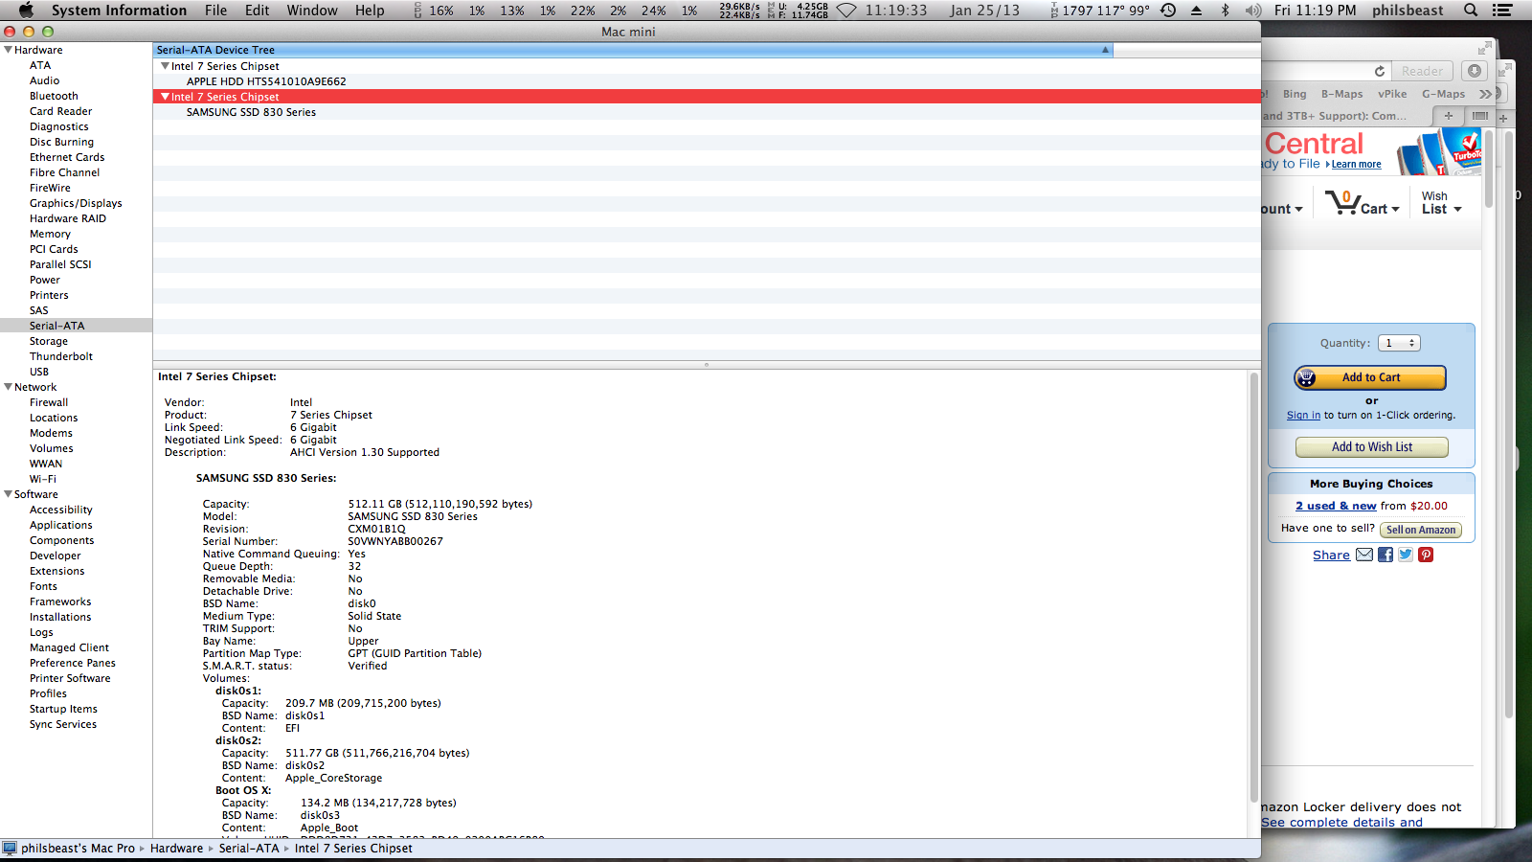
Task: Click the Wi-Fi status menu bar icon
Action: click(x=846, y=11)
